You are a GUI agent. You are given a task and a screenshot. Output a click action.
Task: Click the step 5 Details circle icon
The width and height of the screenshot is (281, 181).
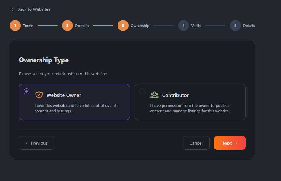point(235,26)
